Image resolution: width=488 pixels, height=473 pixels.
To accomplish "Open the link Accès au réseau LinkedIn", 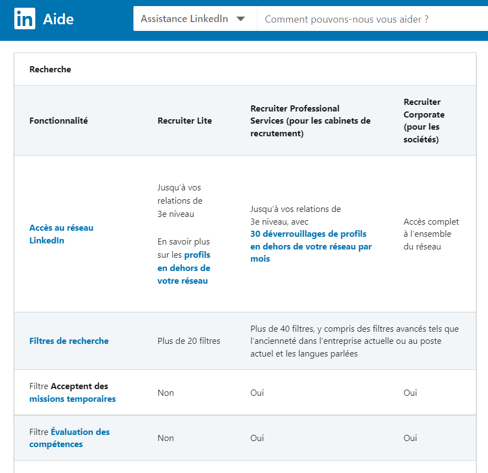I will pyautogui.click(x=61, y=234).
